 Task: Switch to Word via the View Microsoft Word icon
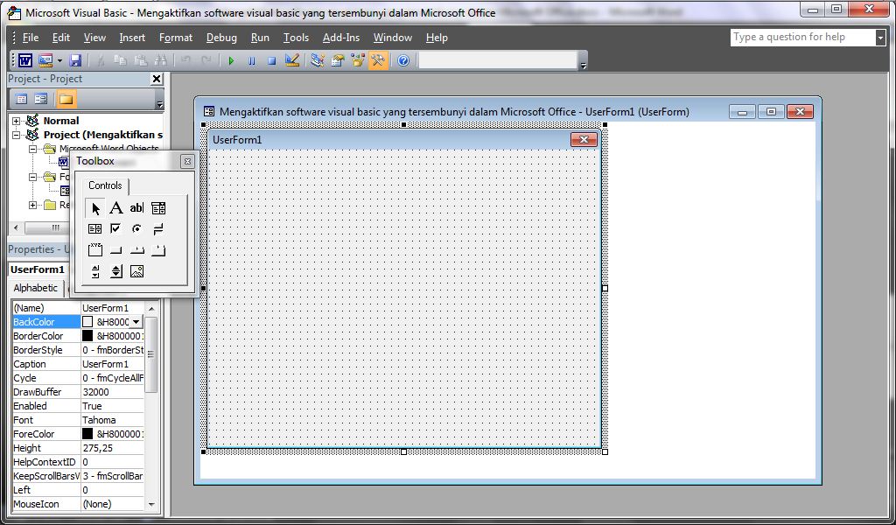click(x=25, y=59)
